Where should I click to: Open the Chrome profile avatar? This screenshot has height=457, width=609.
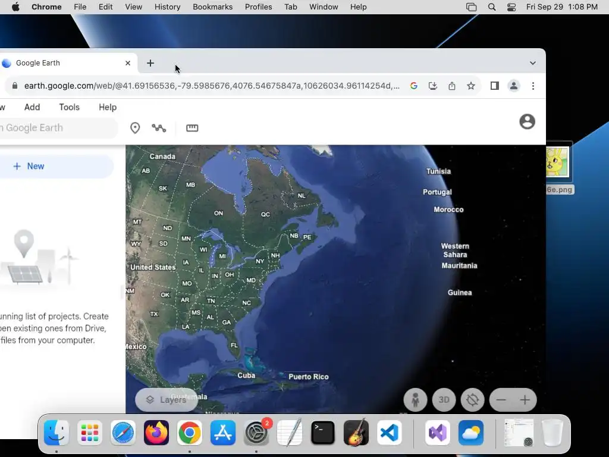pos(513,86)
